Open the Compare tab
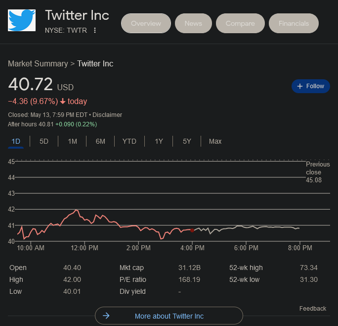Viewport: 338px width, 326px height. pos(240,23)
